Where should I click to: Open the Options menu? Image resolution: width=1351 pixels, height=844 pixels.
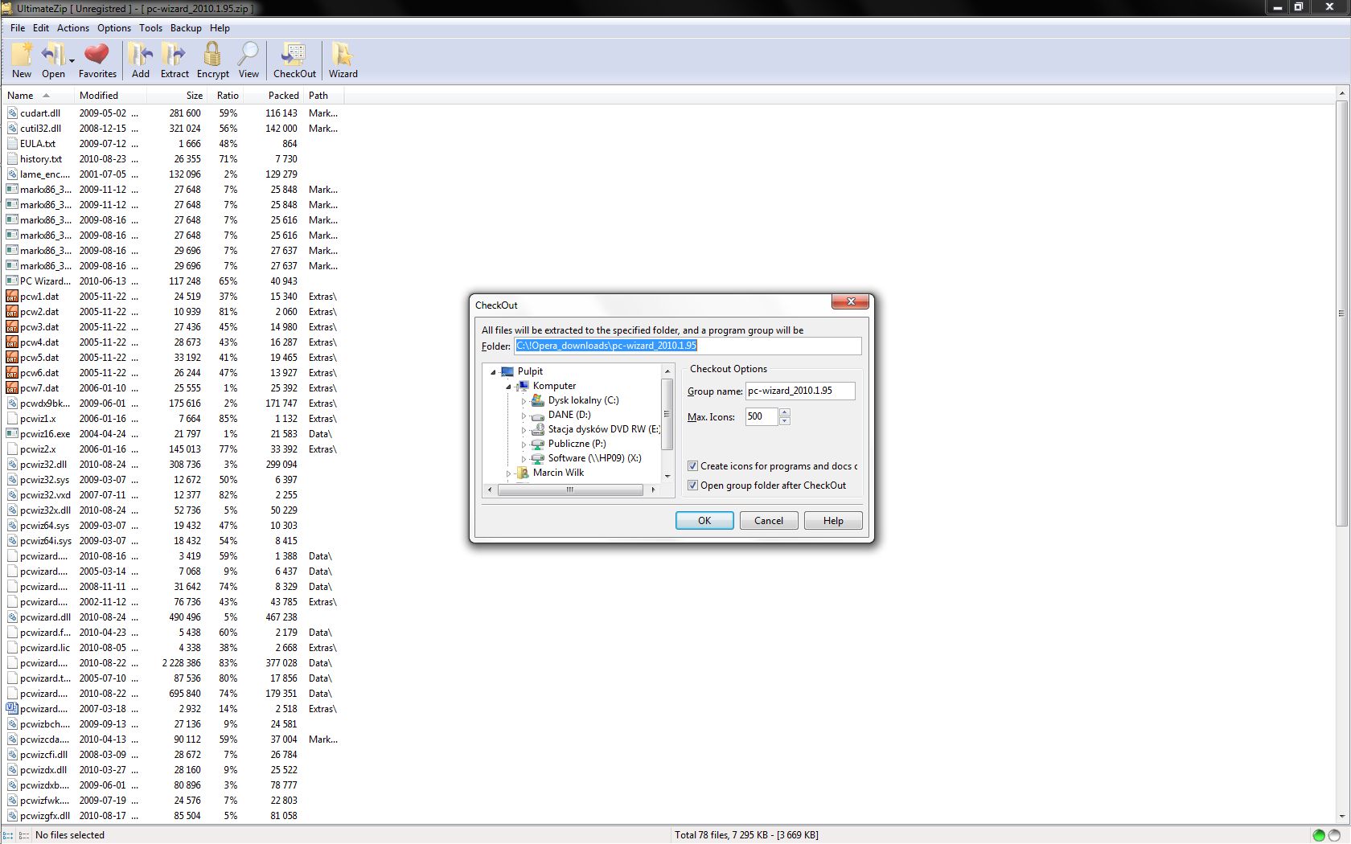point(114,28)
